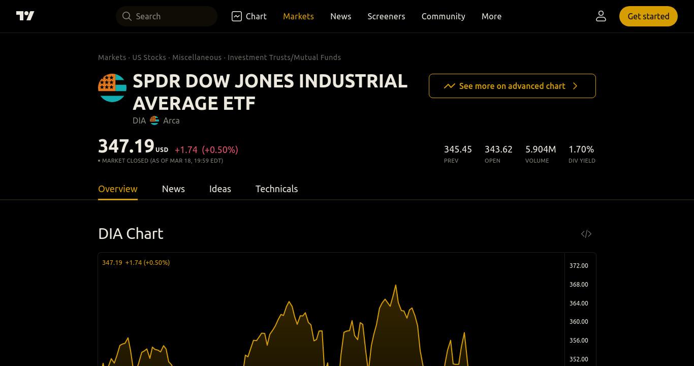This screenshot has height=366, width=694.
Task: Click the TradingView logo icon
Action: [x=25, y=16]
